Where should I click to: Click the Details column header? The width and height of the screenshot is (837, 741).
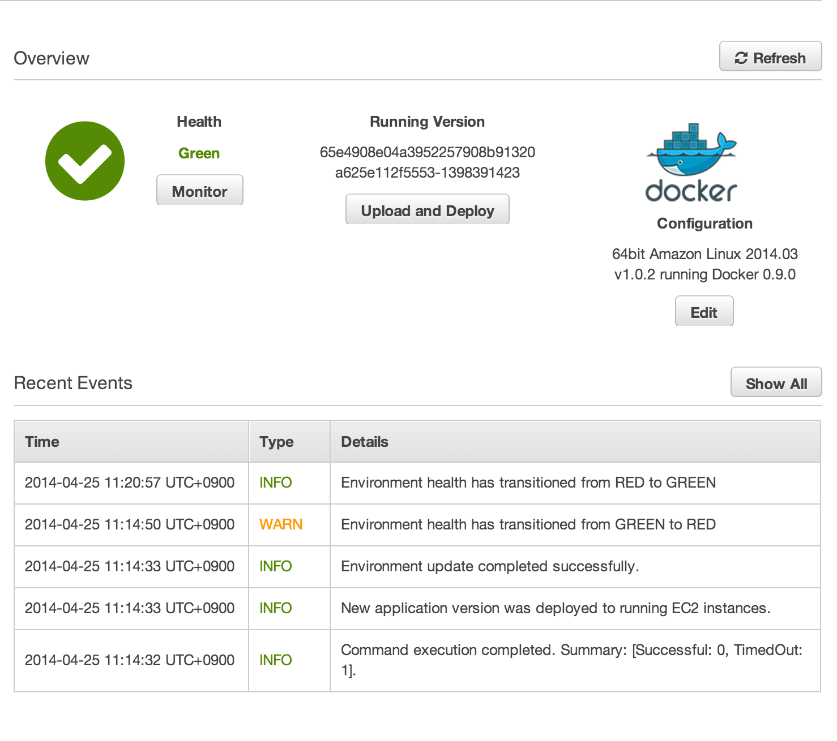(364, 442)
